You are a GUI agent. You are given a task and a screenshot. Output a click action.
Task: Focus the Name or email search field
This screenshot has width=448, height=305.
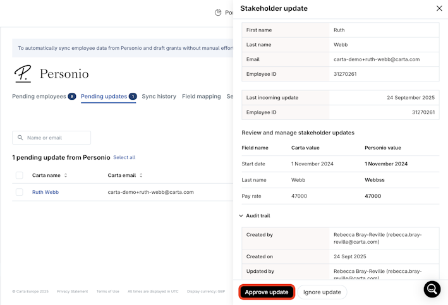coord(57,138)
